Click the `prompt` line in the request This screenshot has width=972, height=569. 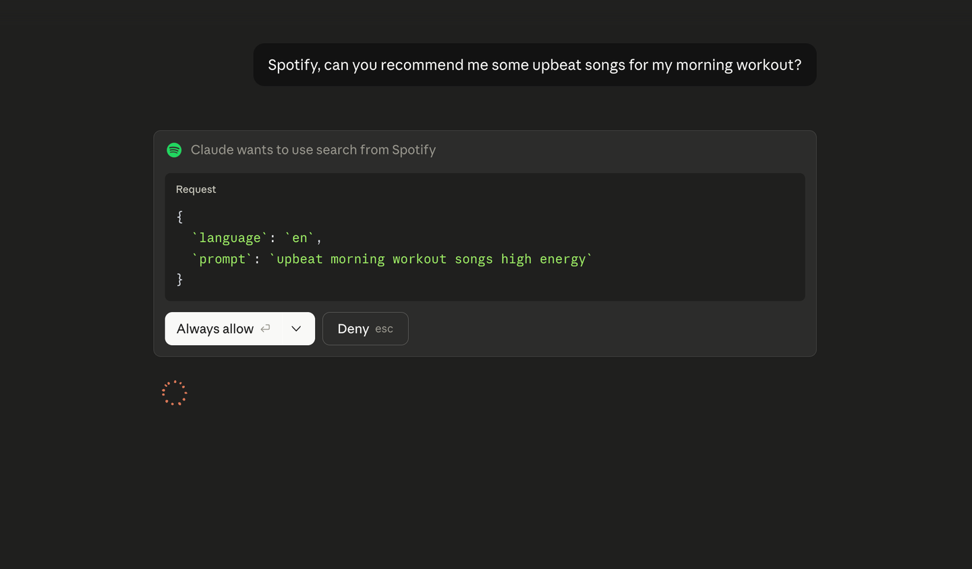point(392,259)
